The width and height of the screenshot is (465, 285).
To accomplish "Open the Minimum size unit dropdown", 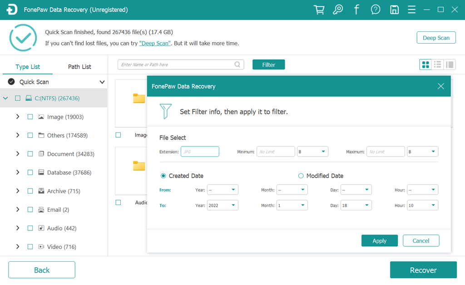I will 312,151.
